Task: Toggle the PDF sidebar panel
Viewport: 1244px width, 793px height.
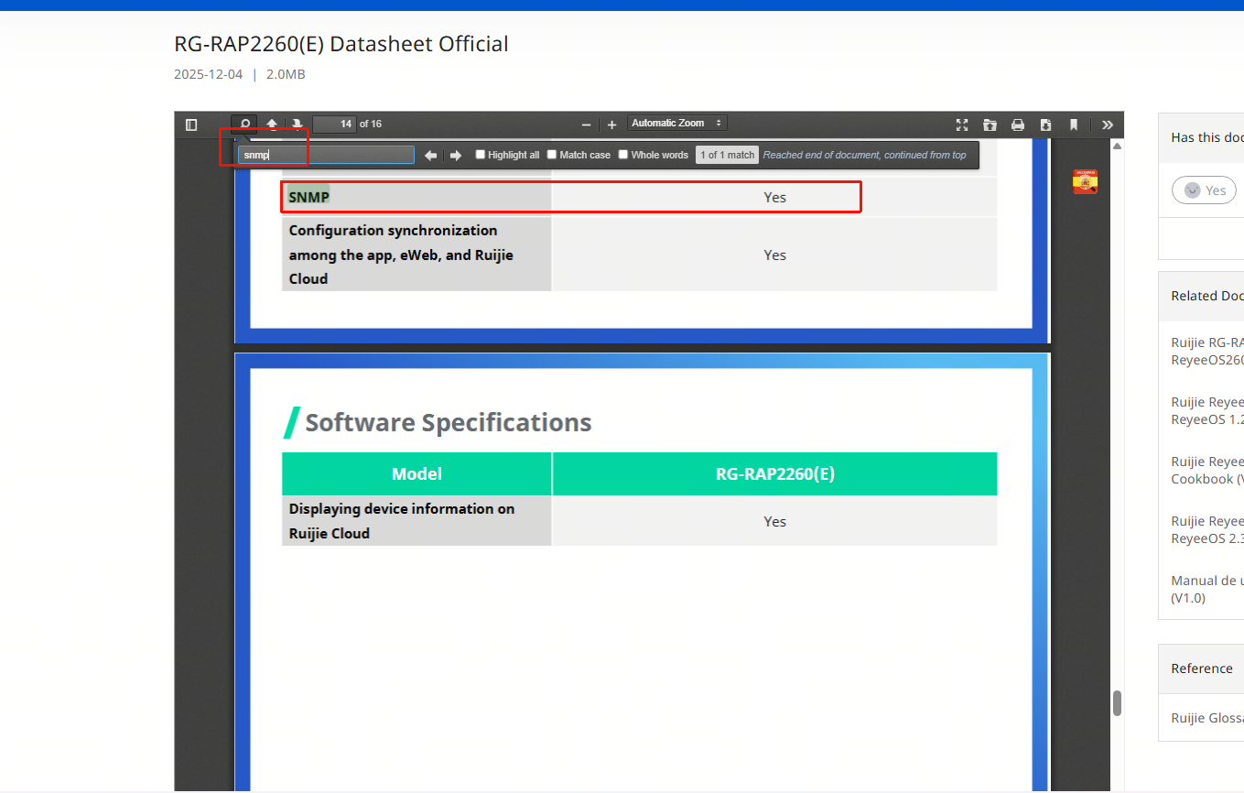Action: 191,125
